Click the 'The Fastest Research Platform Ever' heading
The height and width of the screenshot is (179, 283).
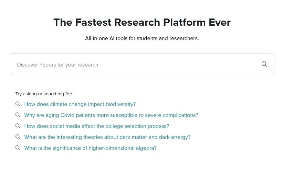(142, 22)
